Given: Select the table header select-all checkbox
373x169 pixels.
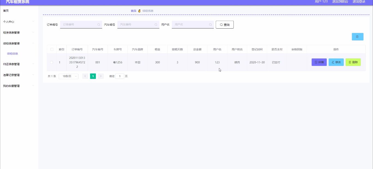Looking at the screenshot, I should click(x=52, y=49).
